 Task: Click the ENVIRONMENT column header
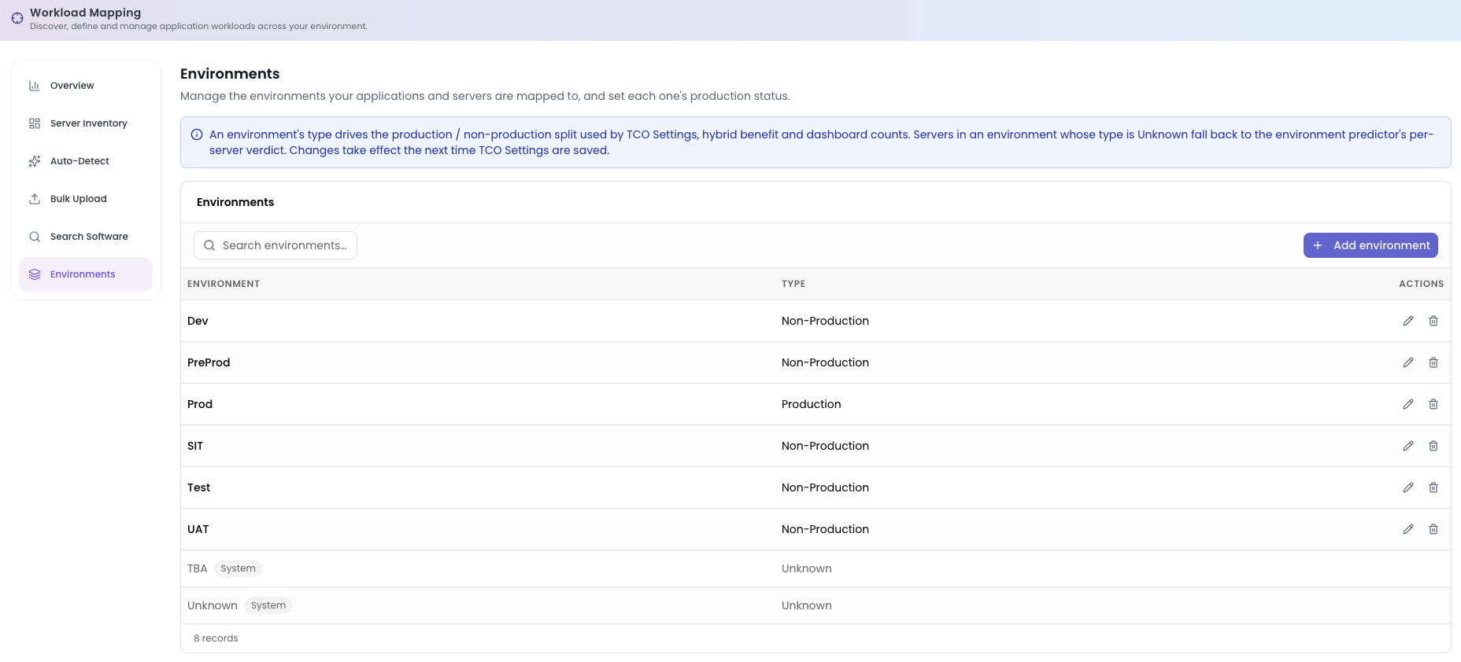coord(224,284)
